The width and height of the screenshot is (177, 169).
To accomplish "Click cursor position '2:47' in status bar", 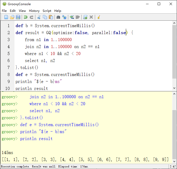I will (x=173, y=166).
